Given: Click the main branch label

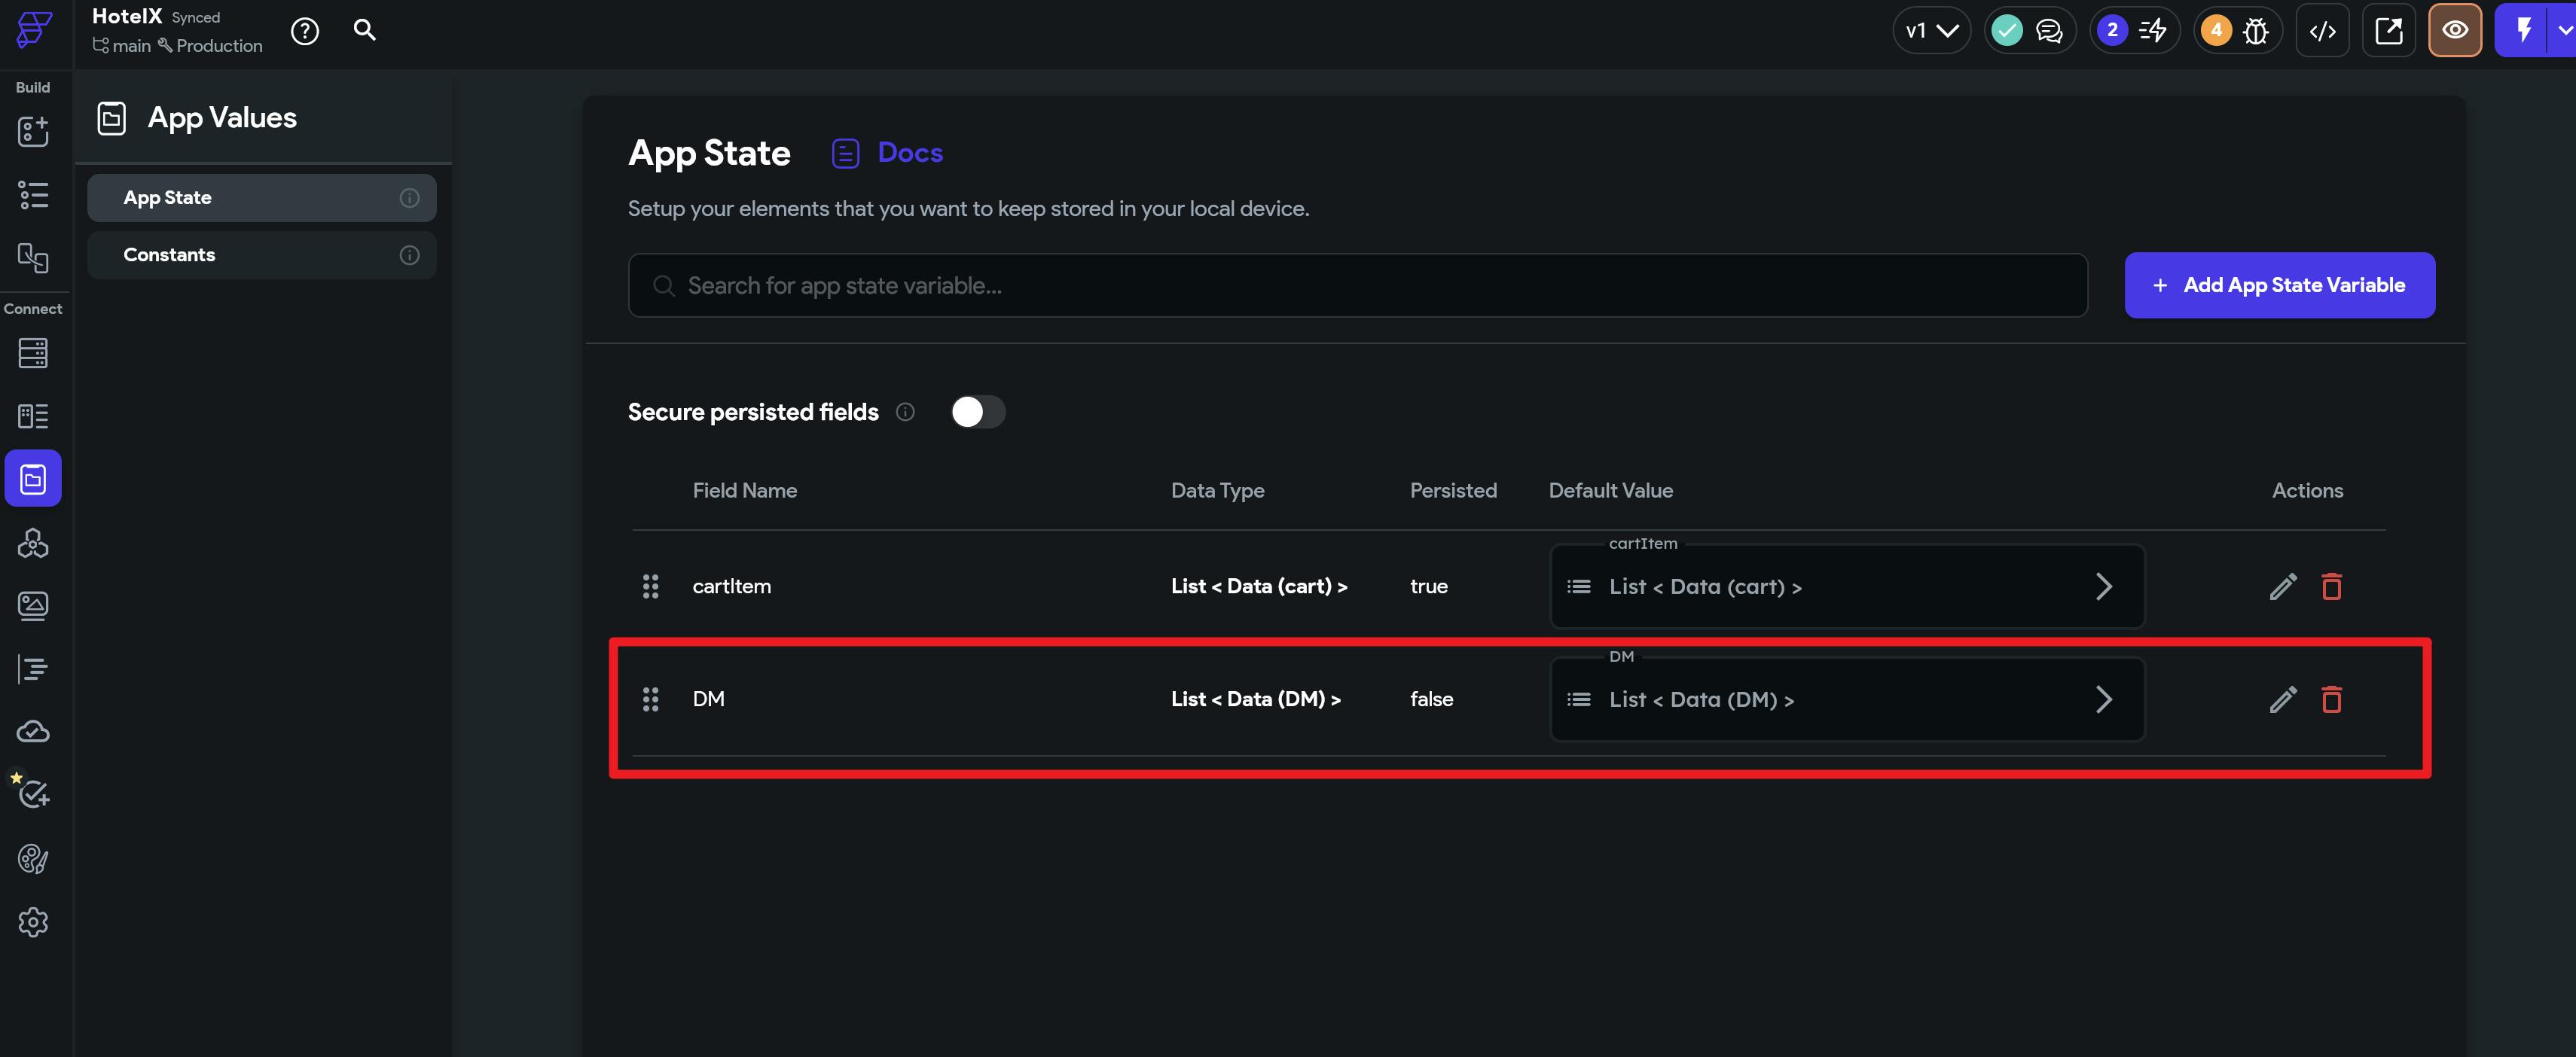Looking at the screenshot, I should (x=122, y=46).
